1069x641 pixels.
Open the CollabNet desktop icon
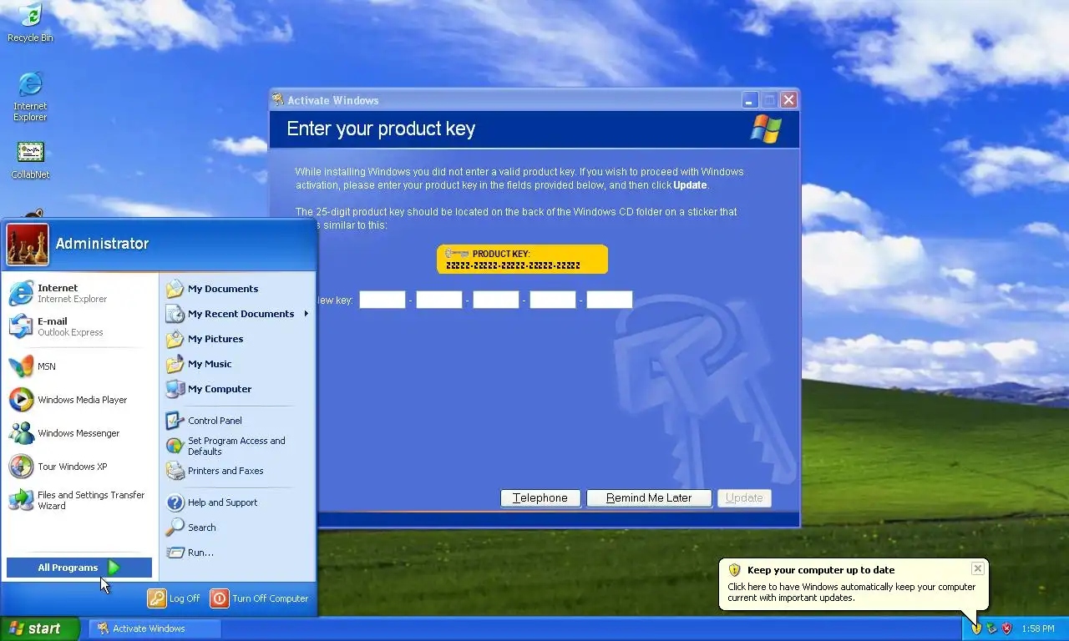(30, 160)
